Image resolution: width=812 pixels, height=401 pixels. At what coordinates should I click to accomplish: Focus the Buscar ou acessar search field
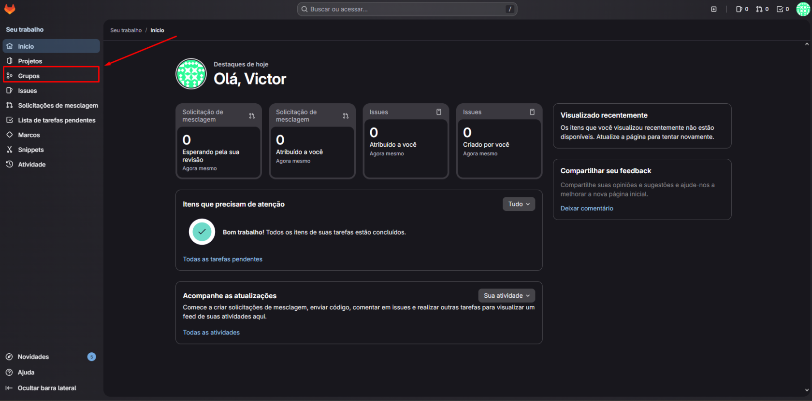click(x=407, y=9)
